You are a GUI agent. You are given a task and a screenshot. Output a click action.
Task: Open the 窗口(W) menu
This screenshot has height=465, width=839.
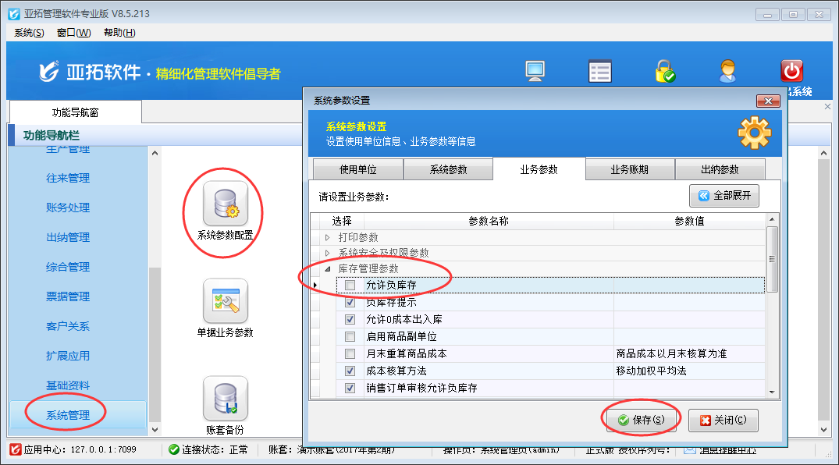pyautogui.click(x=73, y=32)
